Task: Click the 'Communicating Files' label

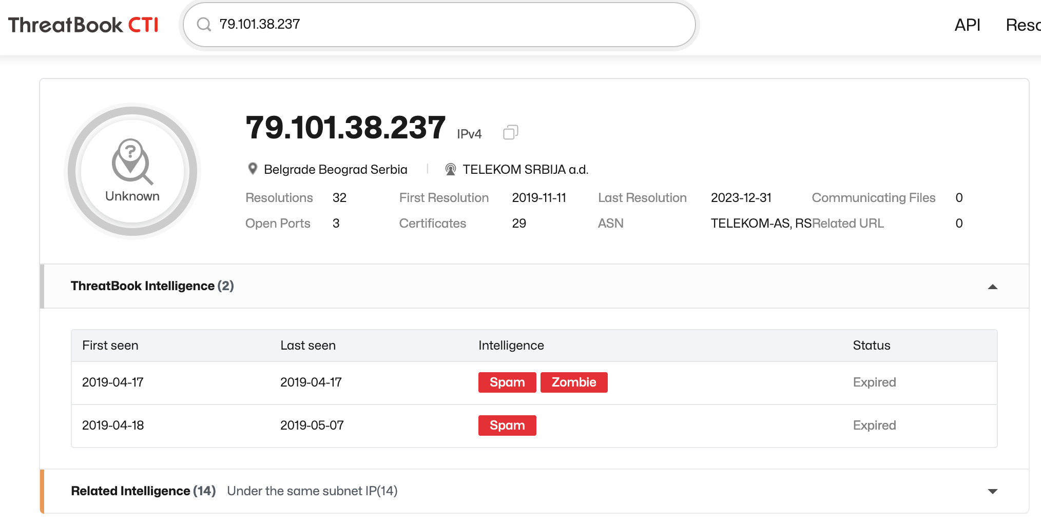Action: click(874, 198)
